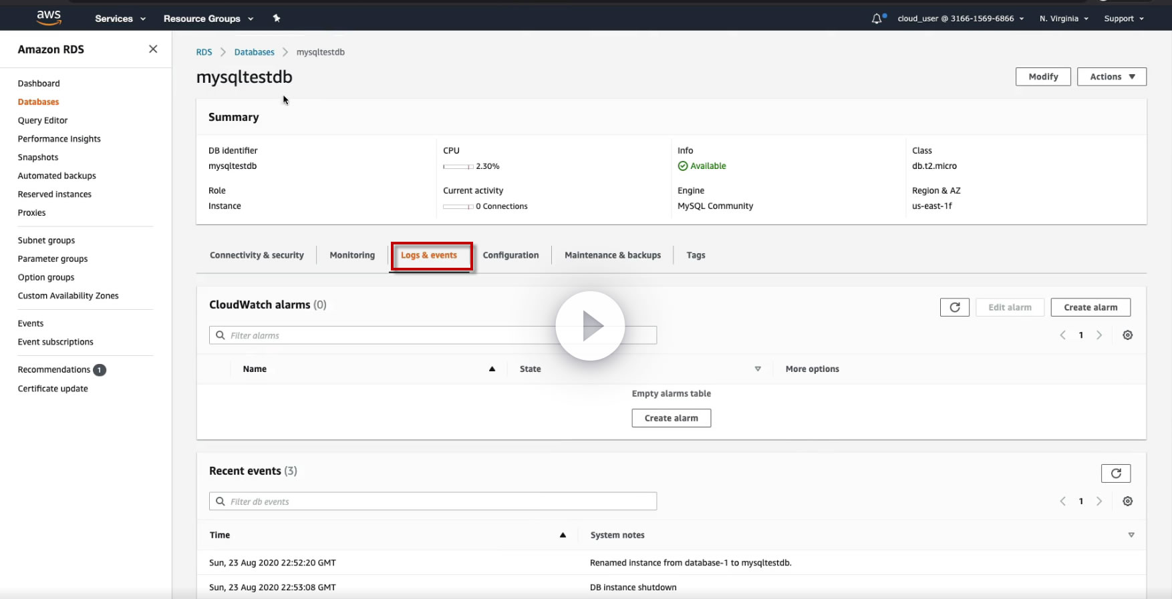Open the Resource Groups dropdown
Image resolution: width=1172 pixels, height=599 pixels.
208,19
